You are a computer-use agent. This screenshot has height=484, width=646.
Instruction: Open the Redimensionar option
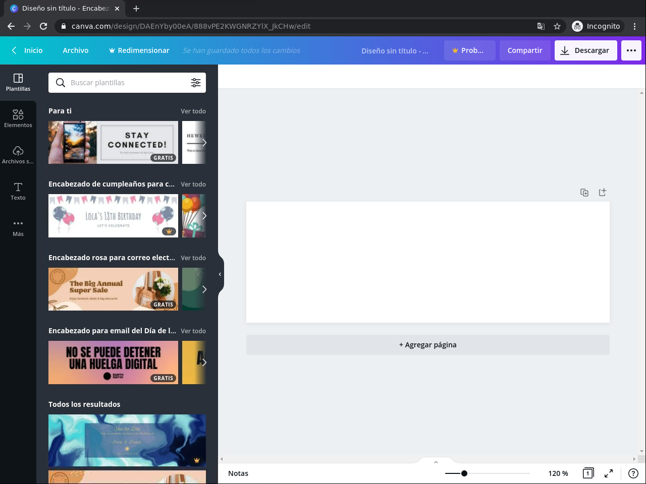pyautogui.click(x=139, y=50)
